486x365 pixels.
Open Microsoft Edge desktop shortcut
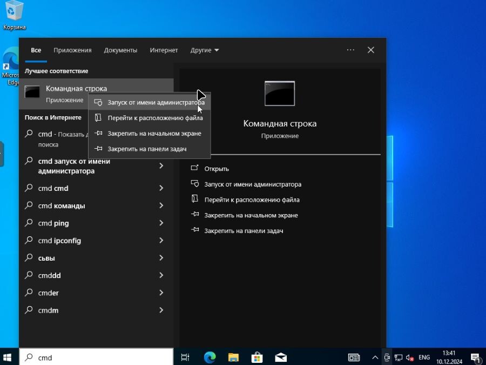10,66
